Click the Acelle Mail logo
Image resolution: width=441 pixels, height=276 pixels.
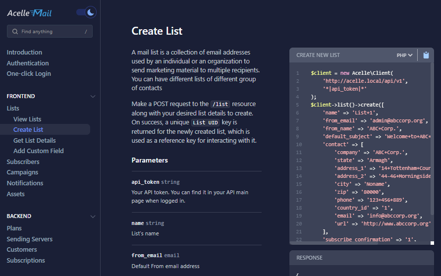tap(29, 13)
